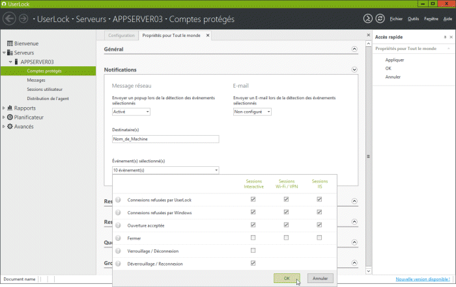The height and width of the screenshot is (287, 456).
Task: Click help icon for Ouverture acceptée
Action: click(118, 225)
